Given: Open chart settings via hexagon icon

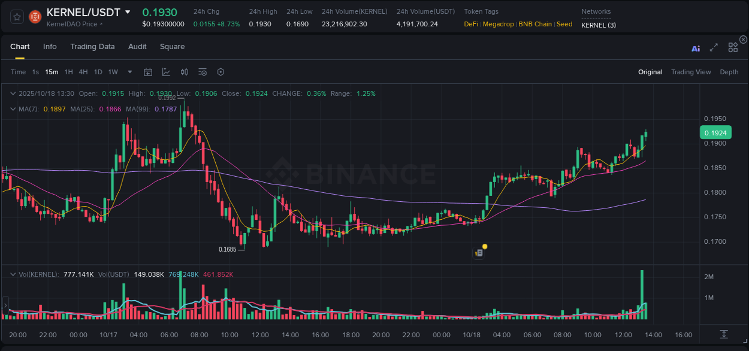Looking at the screenshot, I should pos(221,72).
